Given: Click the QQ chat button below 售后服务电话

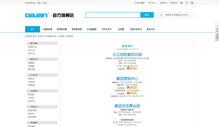Looking at the screenshot, I should 132,93.
